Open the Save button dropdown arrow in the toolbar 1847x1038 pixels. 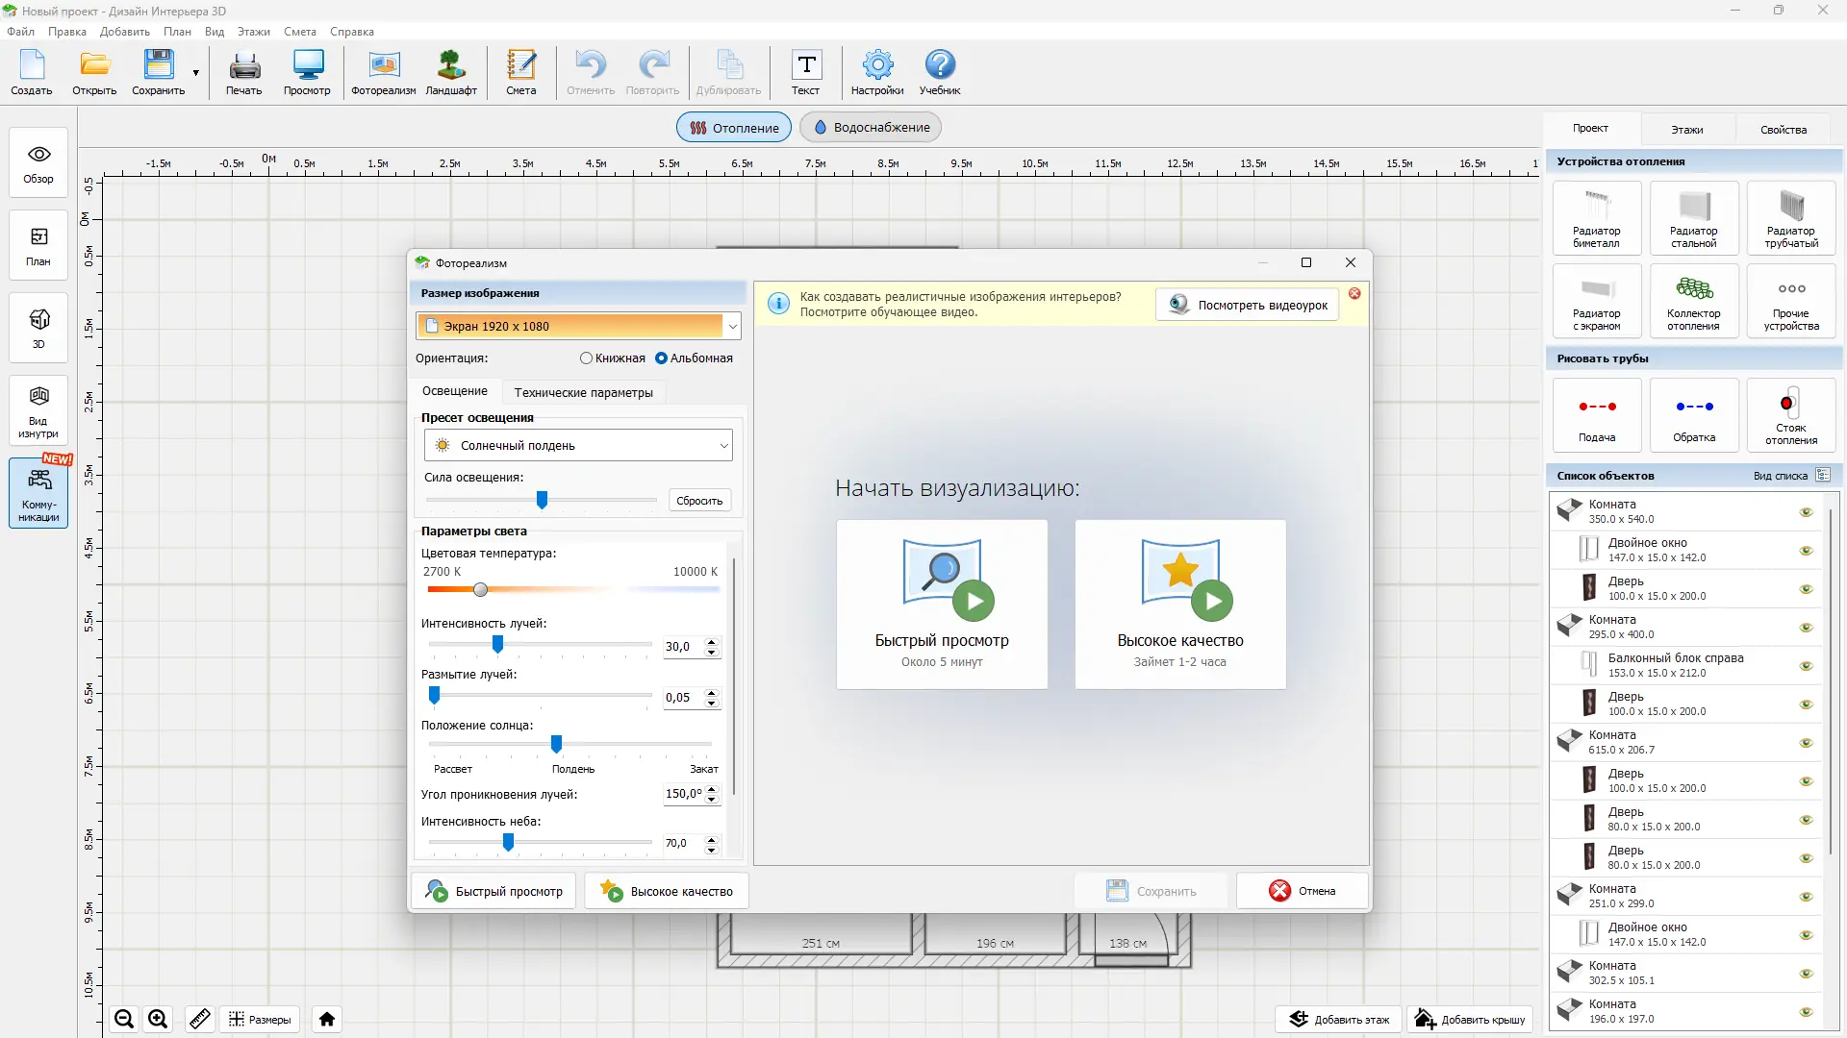[x=195, y=73]
